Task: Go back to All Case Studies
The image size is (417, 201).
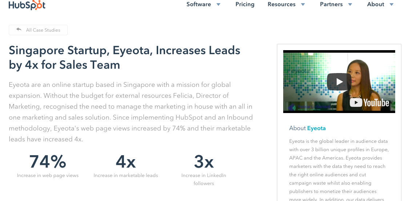Action: click(x=38, y=30)
